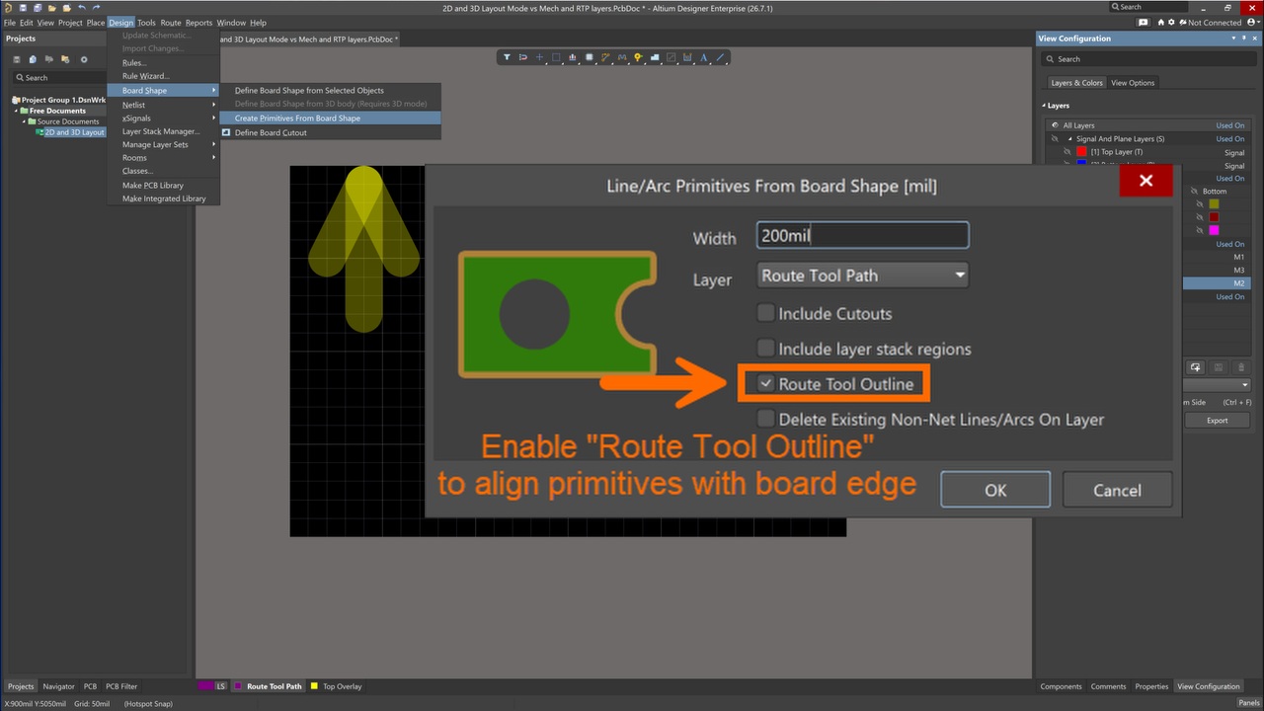Click Top Overlay yellow layer tab swatch
This screenshot has width=1264, height=711.
314,686
